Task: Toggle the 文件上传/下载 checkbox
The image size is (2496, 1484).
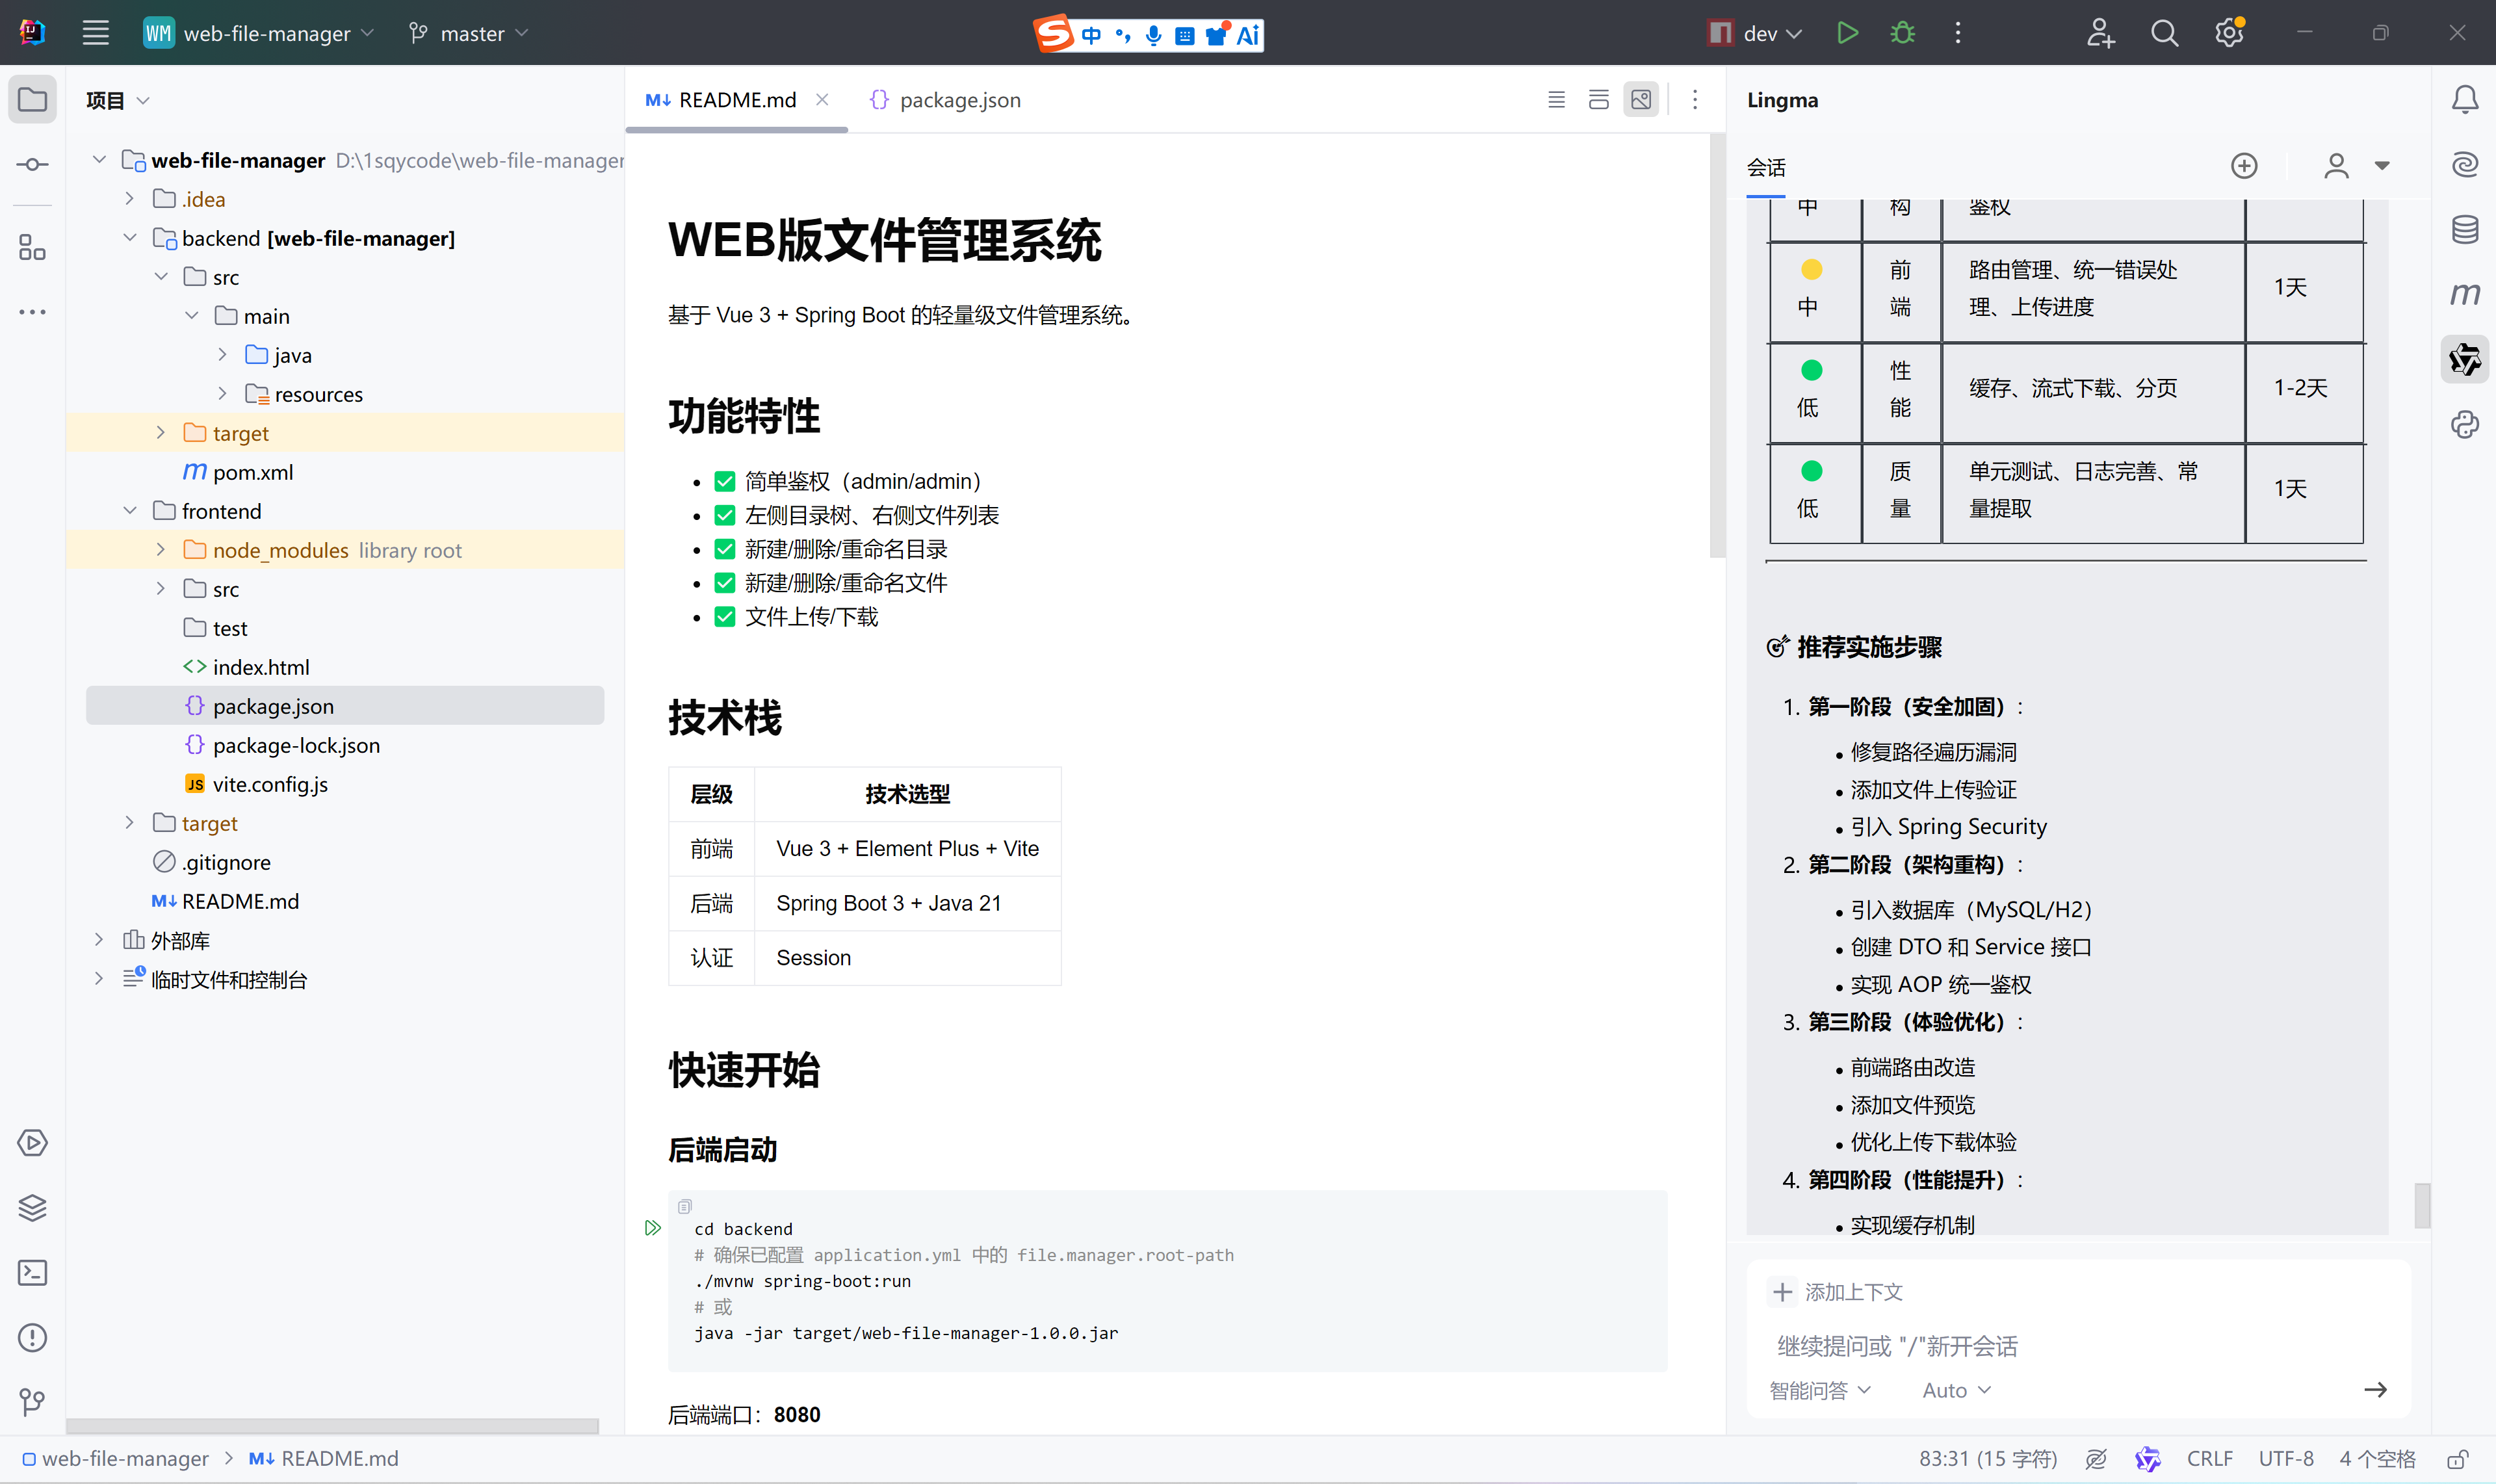Action: (725, 617)
